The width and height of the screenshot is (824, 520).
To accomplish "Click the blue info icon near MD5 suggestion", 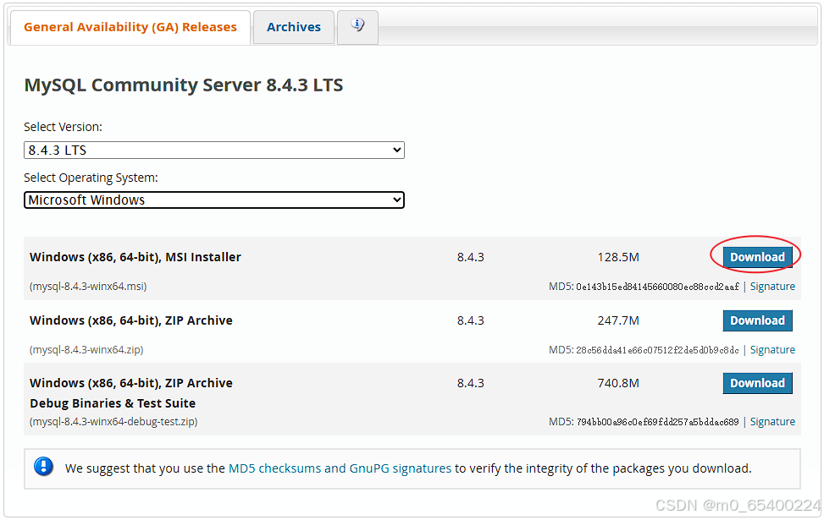I will (x=43, y=468).
